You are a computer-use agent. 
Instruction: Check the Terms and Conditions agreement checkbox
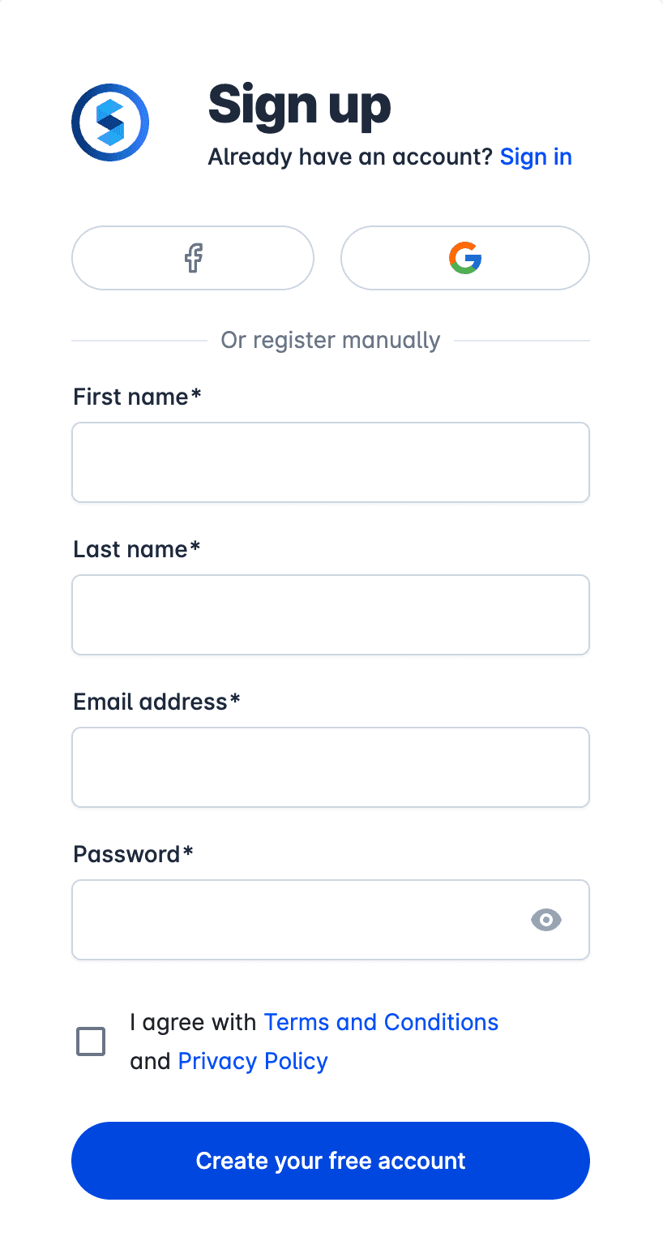91,1041
